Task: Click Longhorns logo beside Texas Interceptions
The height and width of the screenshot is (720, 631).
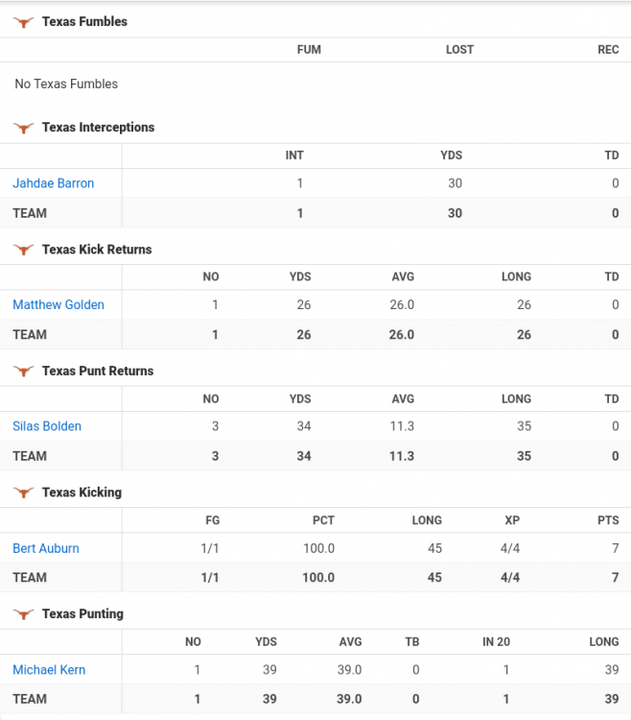Action: click(x=24, y=128)
